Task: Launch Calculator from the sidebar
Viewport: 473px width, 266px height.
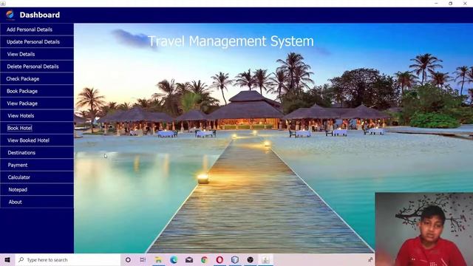Action: click(x=37, y=177)
